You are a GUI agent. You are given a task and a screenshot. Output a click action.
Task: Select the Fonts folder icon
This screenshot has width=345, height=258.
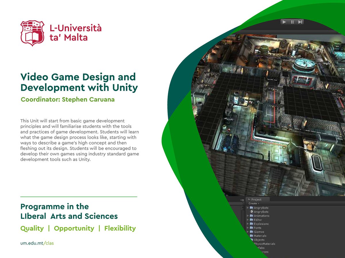pos(252,228)
